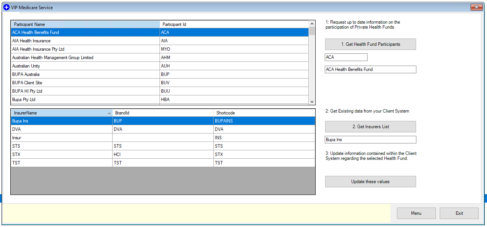Viewport: 487px width, 227px height.
Task: Click the Exit button
Action: [x=459, y=213]
